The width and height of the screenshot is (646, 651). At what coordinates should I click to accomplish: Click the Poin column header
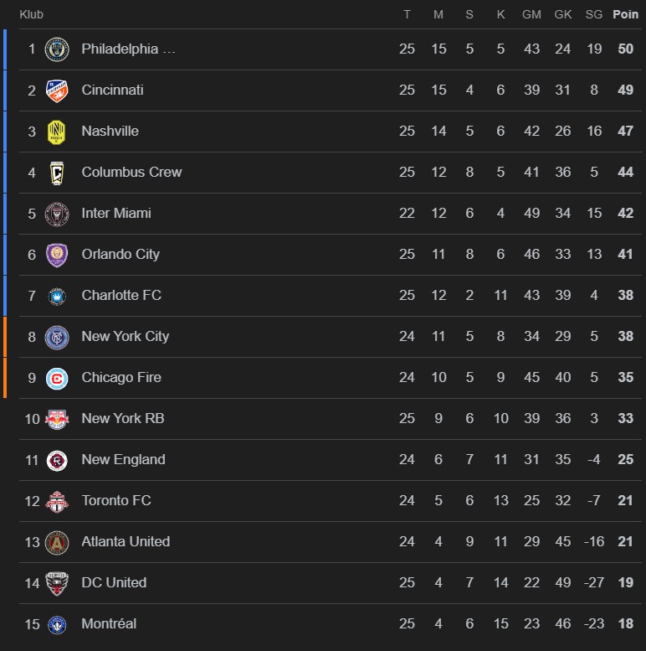(625, 14)
